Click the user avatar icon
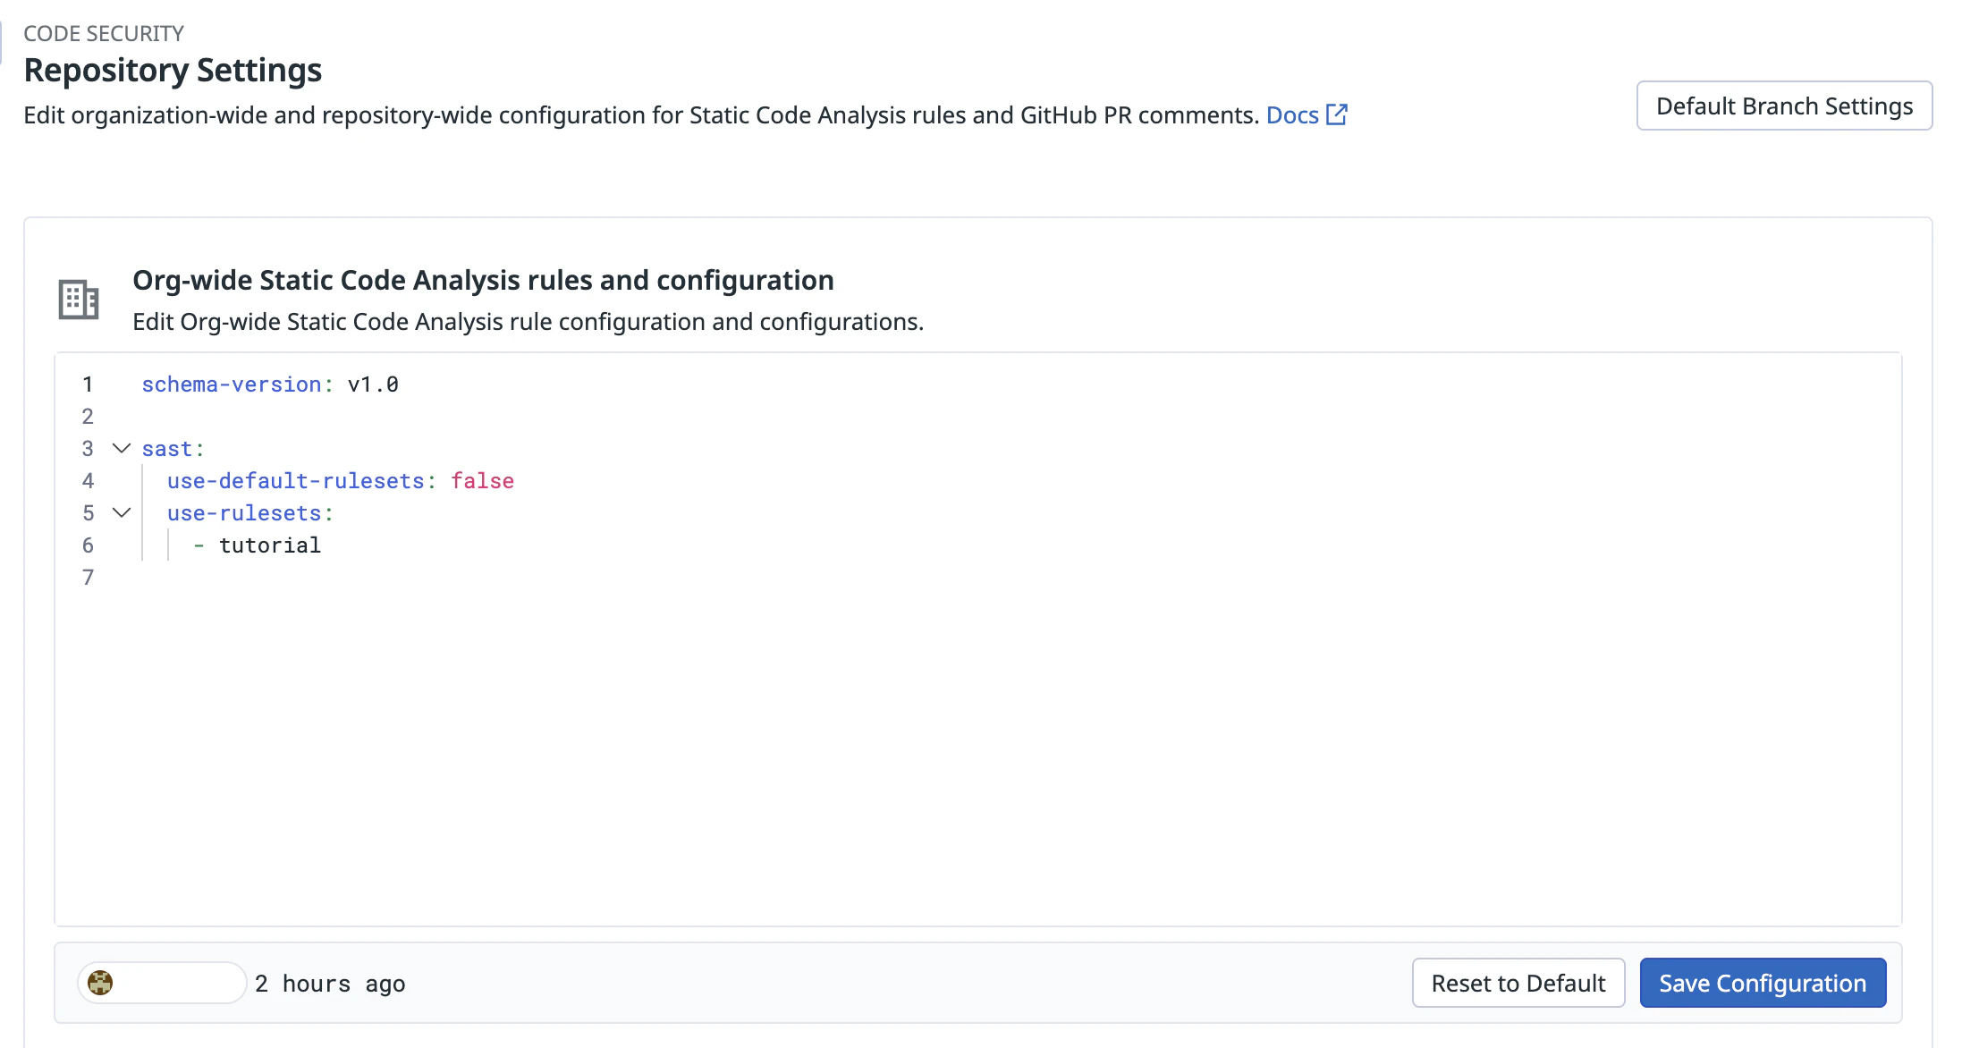Image resolution: width=1962 pixels, height=1048 pixels. [x=100, y=983]
